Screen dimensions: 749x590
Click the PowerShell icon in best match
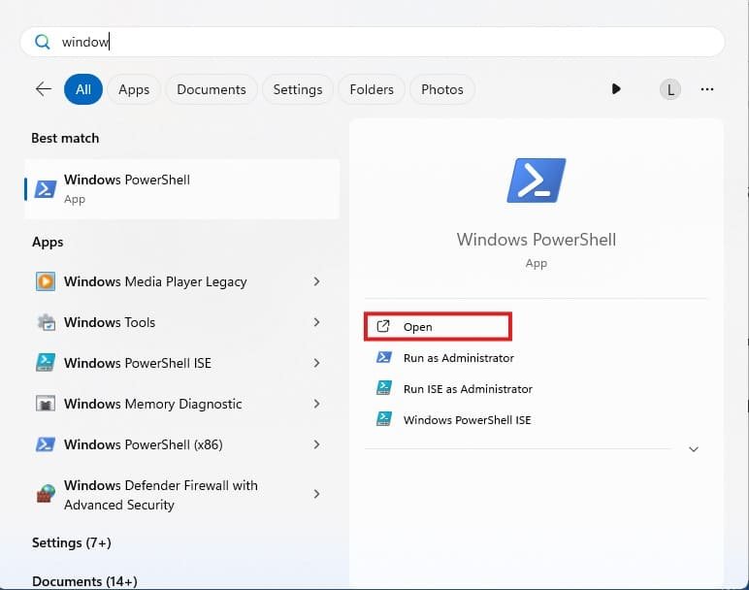coord(46,189)
